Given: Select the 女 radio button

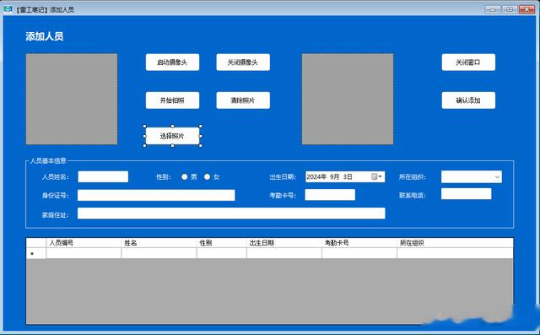Looking at the screenshot, I should click(207, 176).
